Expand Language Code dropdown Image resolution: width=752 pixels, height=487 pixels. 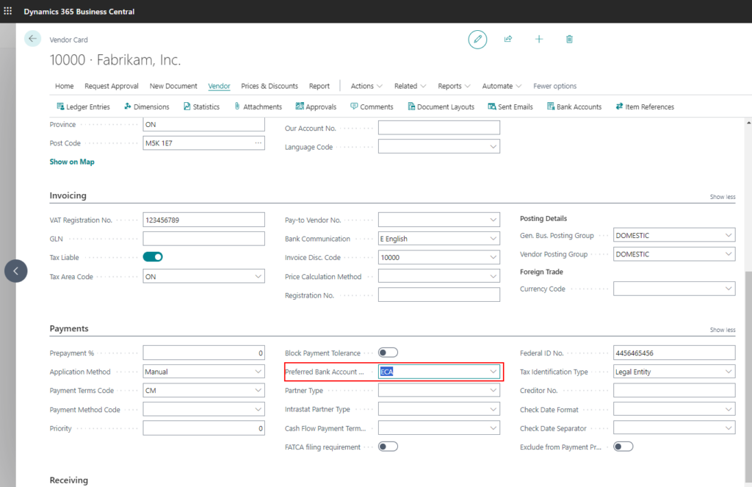tap(493, 146)
